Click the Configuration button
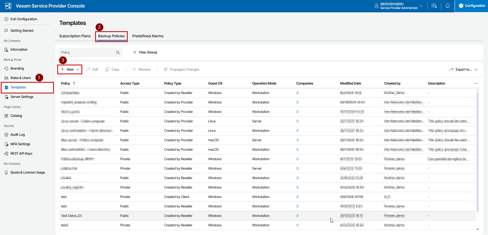The image size is (488, 235). pyautogui.click(x=472, y=6)
